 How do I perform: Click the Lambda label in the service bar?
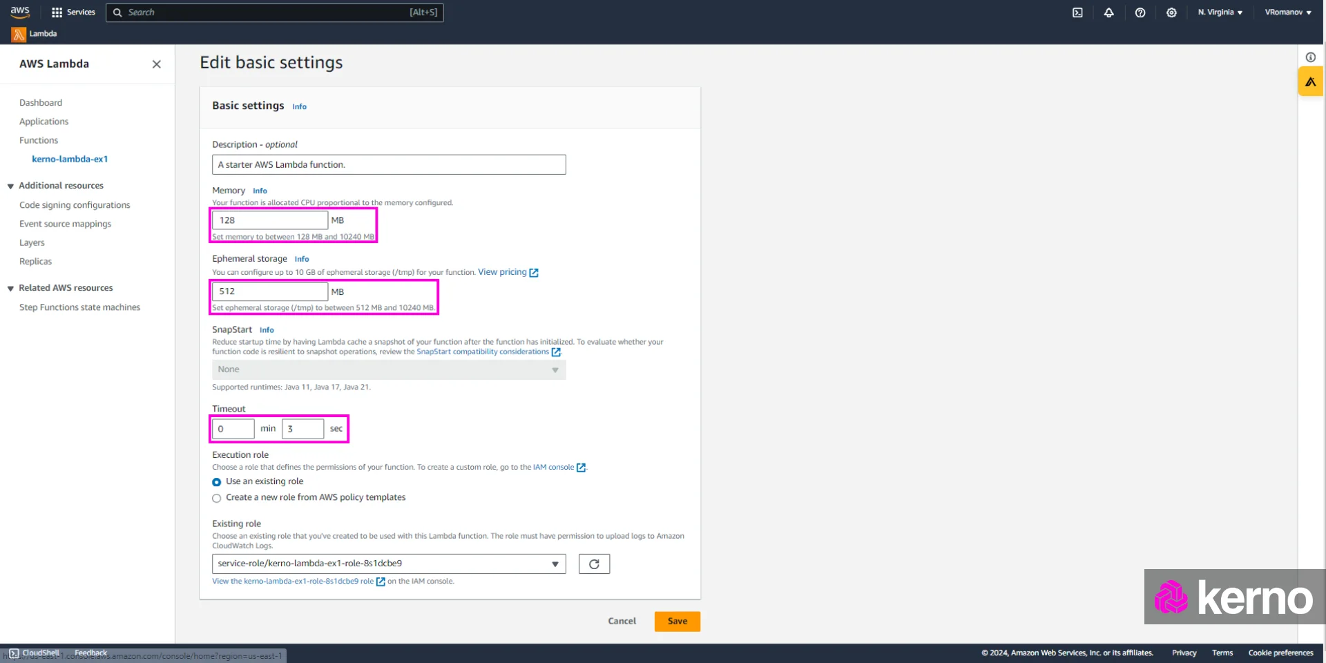pos(43,34)
